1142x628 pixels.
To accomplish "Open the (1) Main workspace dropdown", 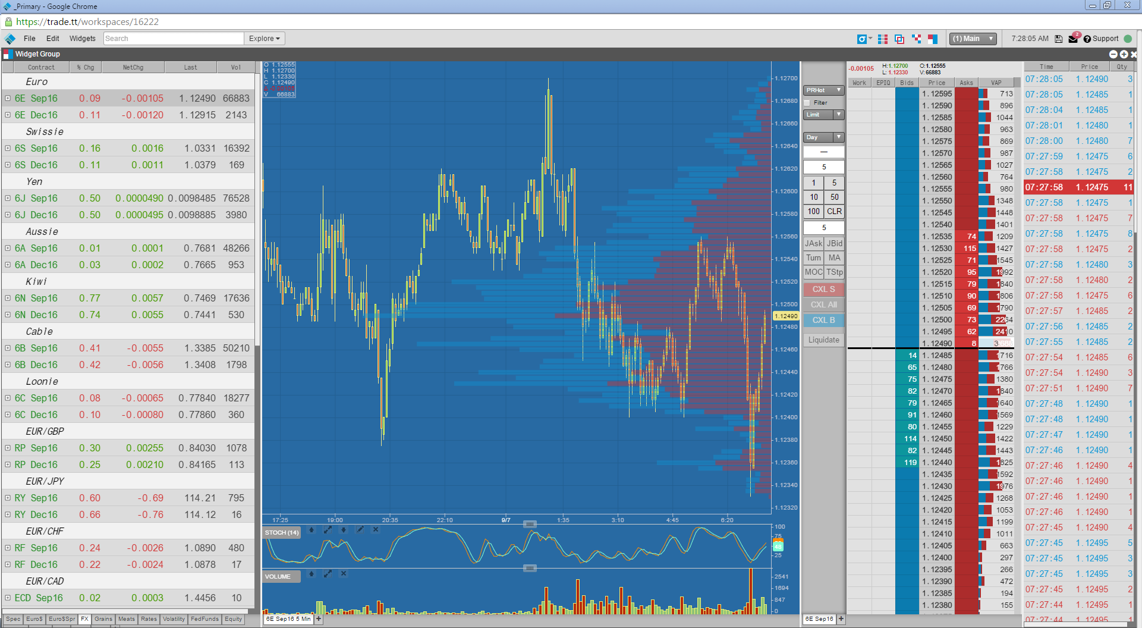I will [973, 39].
